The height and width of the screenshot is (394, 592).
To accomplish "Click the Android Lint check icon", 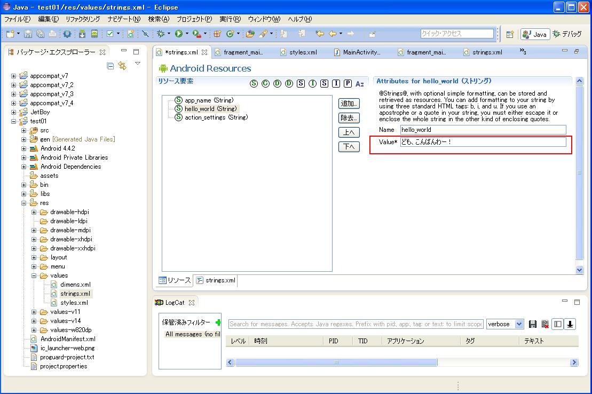I will pos(110,34).
